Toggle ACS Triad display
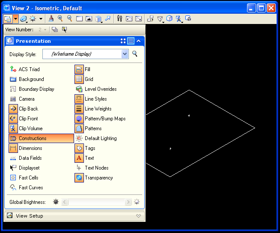 (25, 69)
